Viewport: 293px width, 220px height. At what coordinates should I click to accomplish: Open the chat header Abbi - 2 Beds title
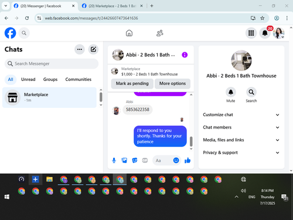150,55
